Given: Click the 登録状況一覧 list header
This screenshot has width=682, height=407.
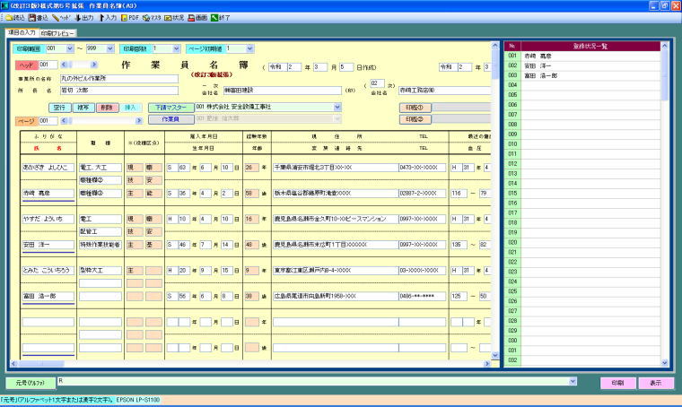Looking at the screenshot, I should (590, 46).
